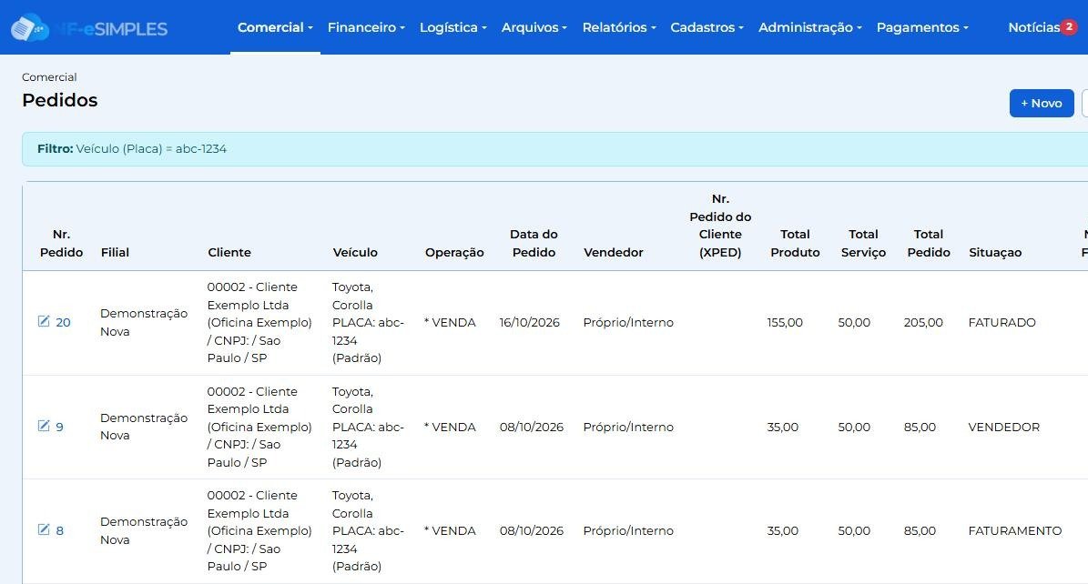
Task: Click order 9's Demonstração Nova cell
Action: 144,427
